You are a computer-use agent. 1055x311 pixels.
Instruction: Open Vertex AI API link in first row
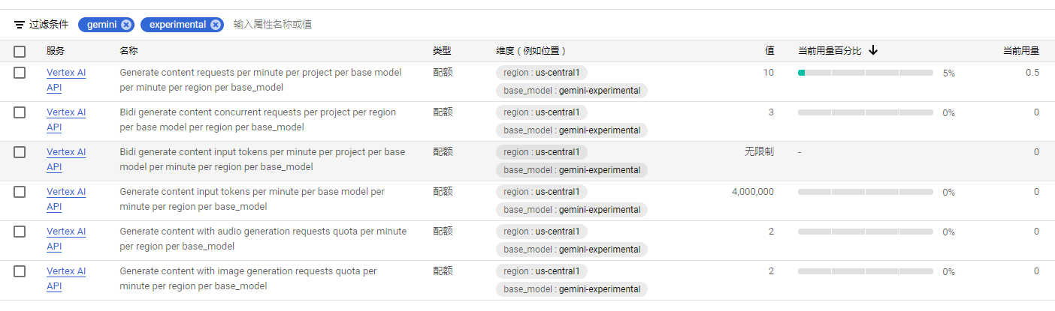click(66, 79)
